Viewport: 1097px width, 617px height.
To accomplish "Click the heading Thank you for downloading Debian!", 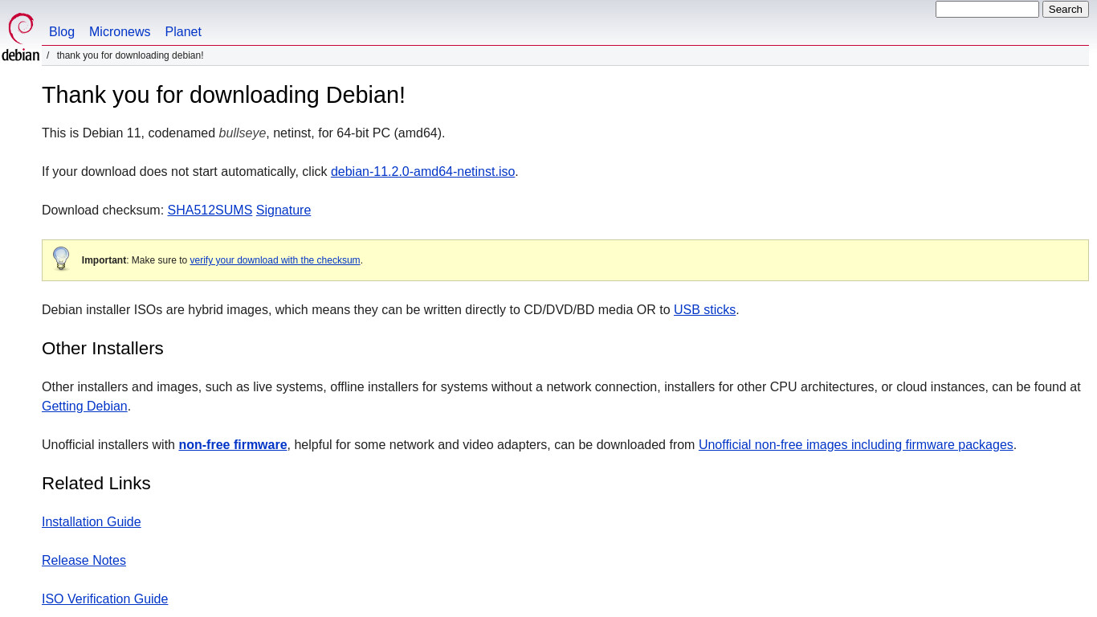I will click(223, 95).
